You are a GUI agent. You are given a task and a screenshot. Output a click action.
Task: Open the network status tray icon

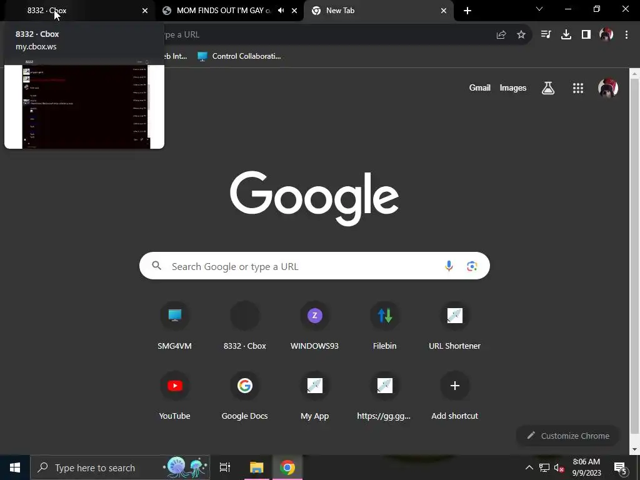tap(544, 467)
